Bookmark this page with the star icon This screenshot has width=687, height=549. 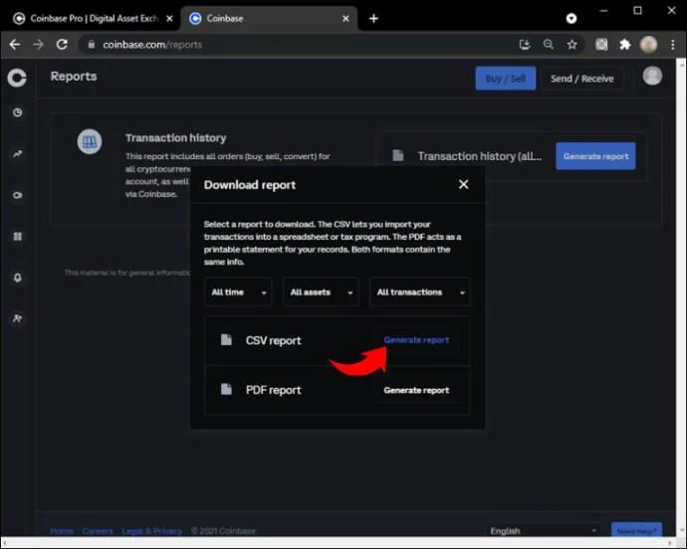click(572, 44)
